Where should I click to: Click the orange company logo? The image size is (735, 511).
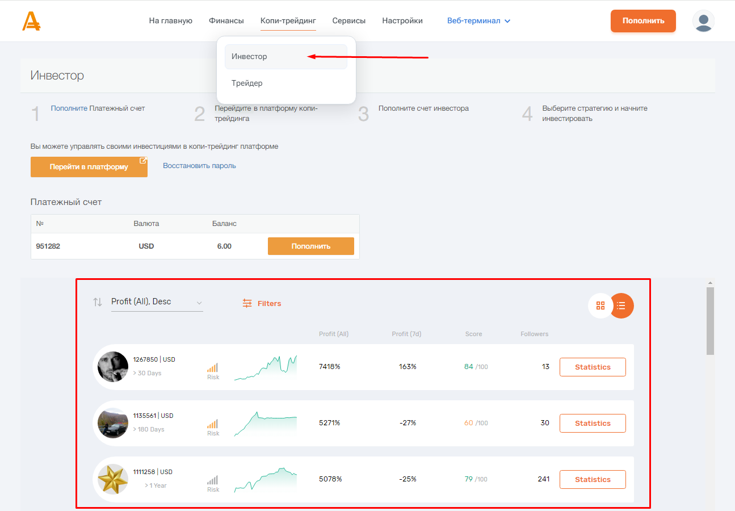[31, 21]
